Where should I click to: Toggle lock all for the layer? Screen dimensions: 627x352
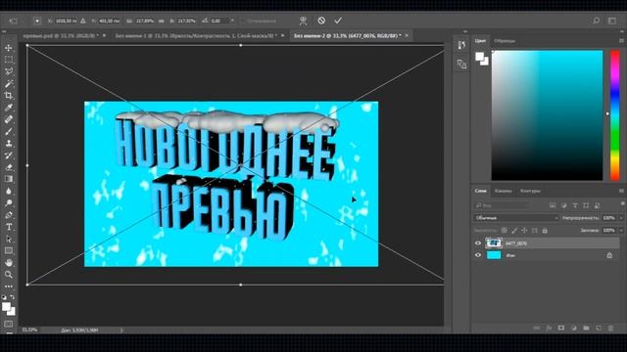[545, 231]
